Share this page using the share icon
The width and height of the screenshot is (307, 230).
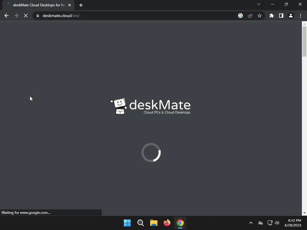250,16
